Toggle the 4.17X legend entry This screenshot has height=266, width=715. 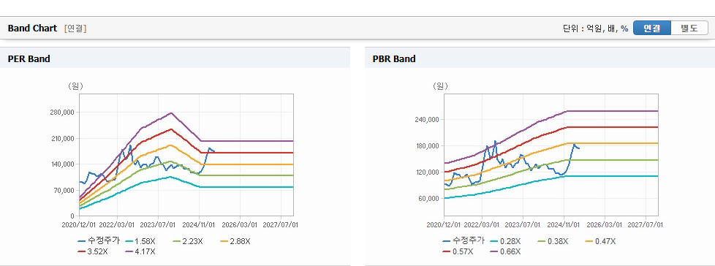[140, 251]
